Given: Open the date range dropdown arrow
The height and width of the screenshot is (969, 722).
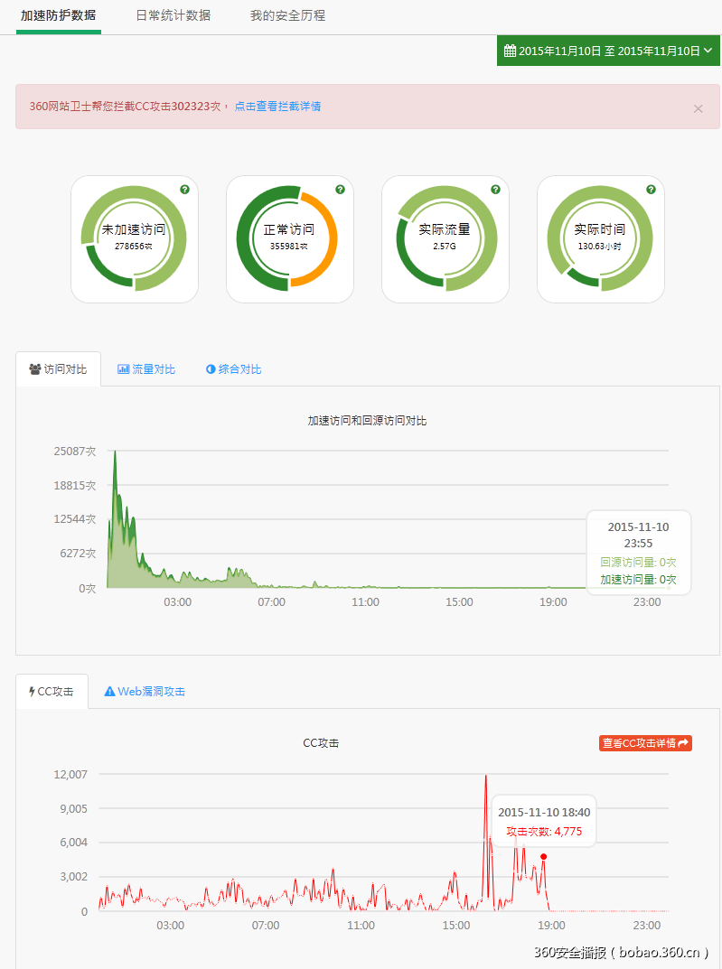Looking at the screenshot, I should coord(708,51).
